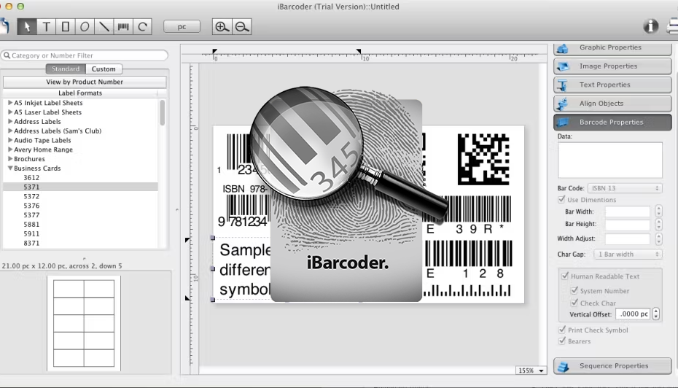Open the 155% zoom level dropdown
The height and width of the screenshot is (388, 678).
[x=531, y=370]
